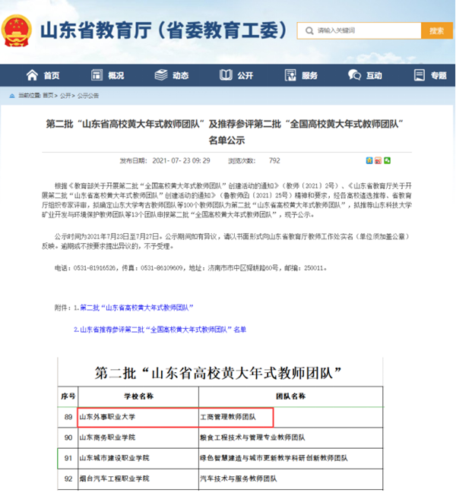Viewport: 456px width, 502px height.
Task: Click the breadcrumb location icon
Action: 12,96
